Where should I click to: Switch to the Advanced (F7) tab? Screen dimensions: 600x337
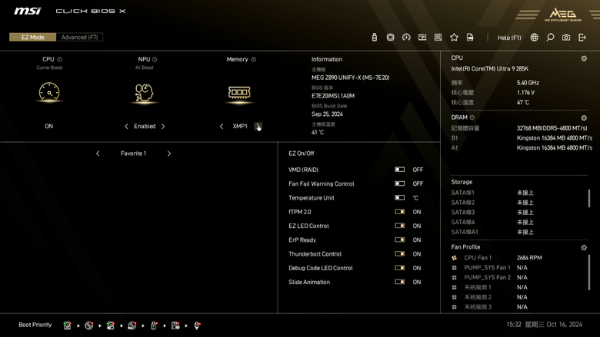[79, 37]
